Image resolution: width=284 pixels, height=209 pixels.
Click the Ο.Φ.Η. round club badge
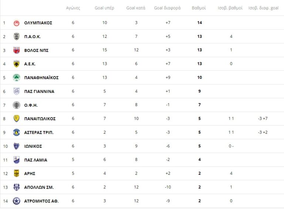tap(16, 105)
